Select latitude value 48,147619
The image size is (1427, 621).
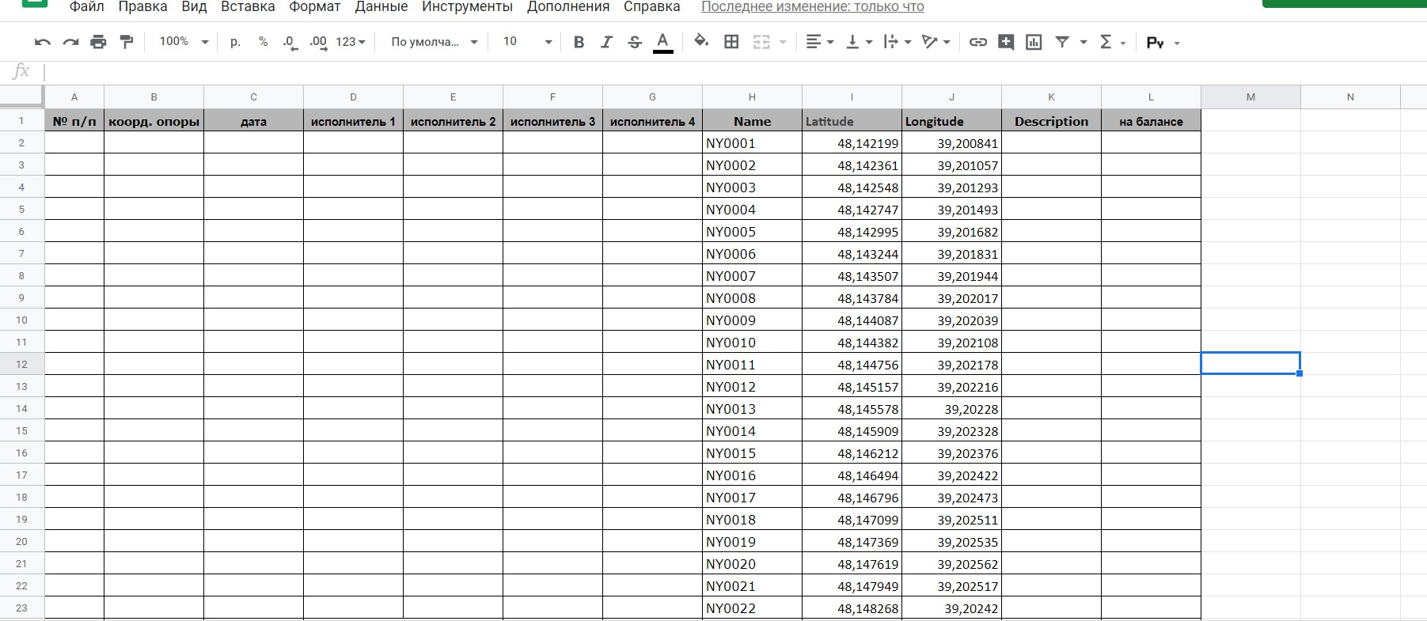click(x=852, y=564)
